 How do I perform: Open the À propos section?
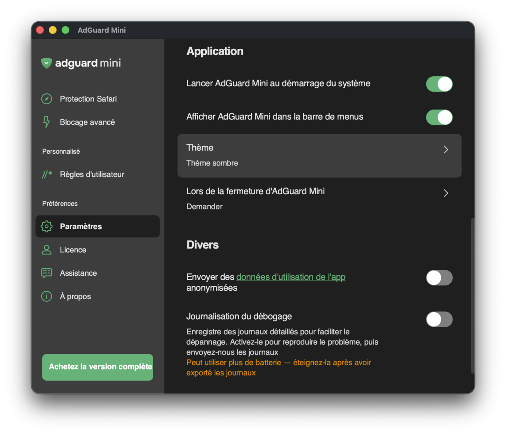click(75, 296)
